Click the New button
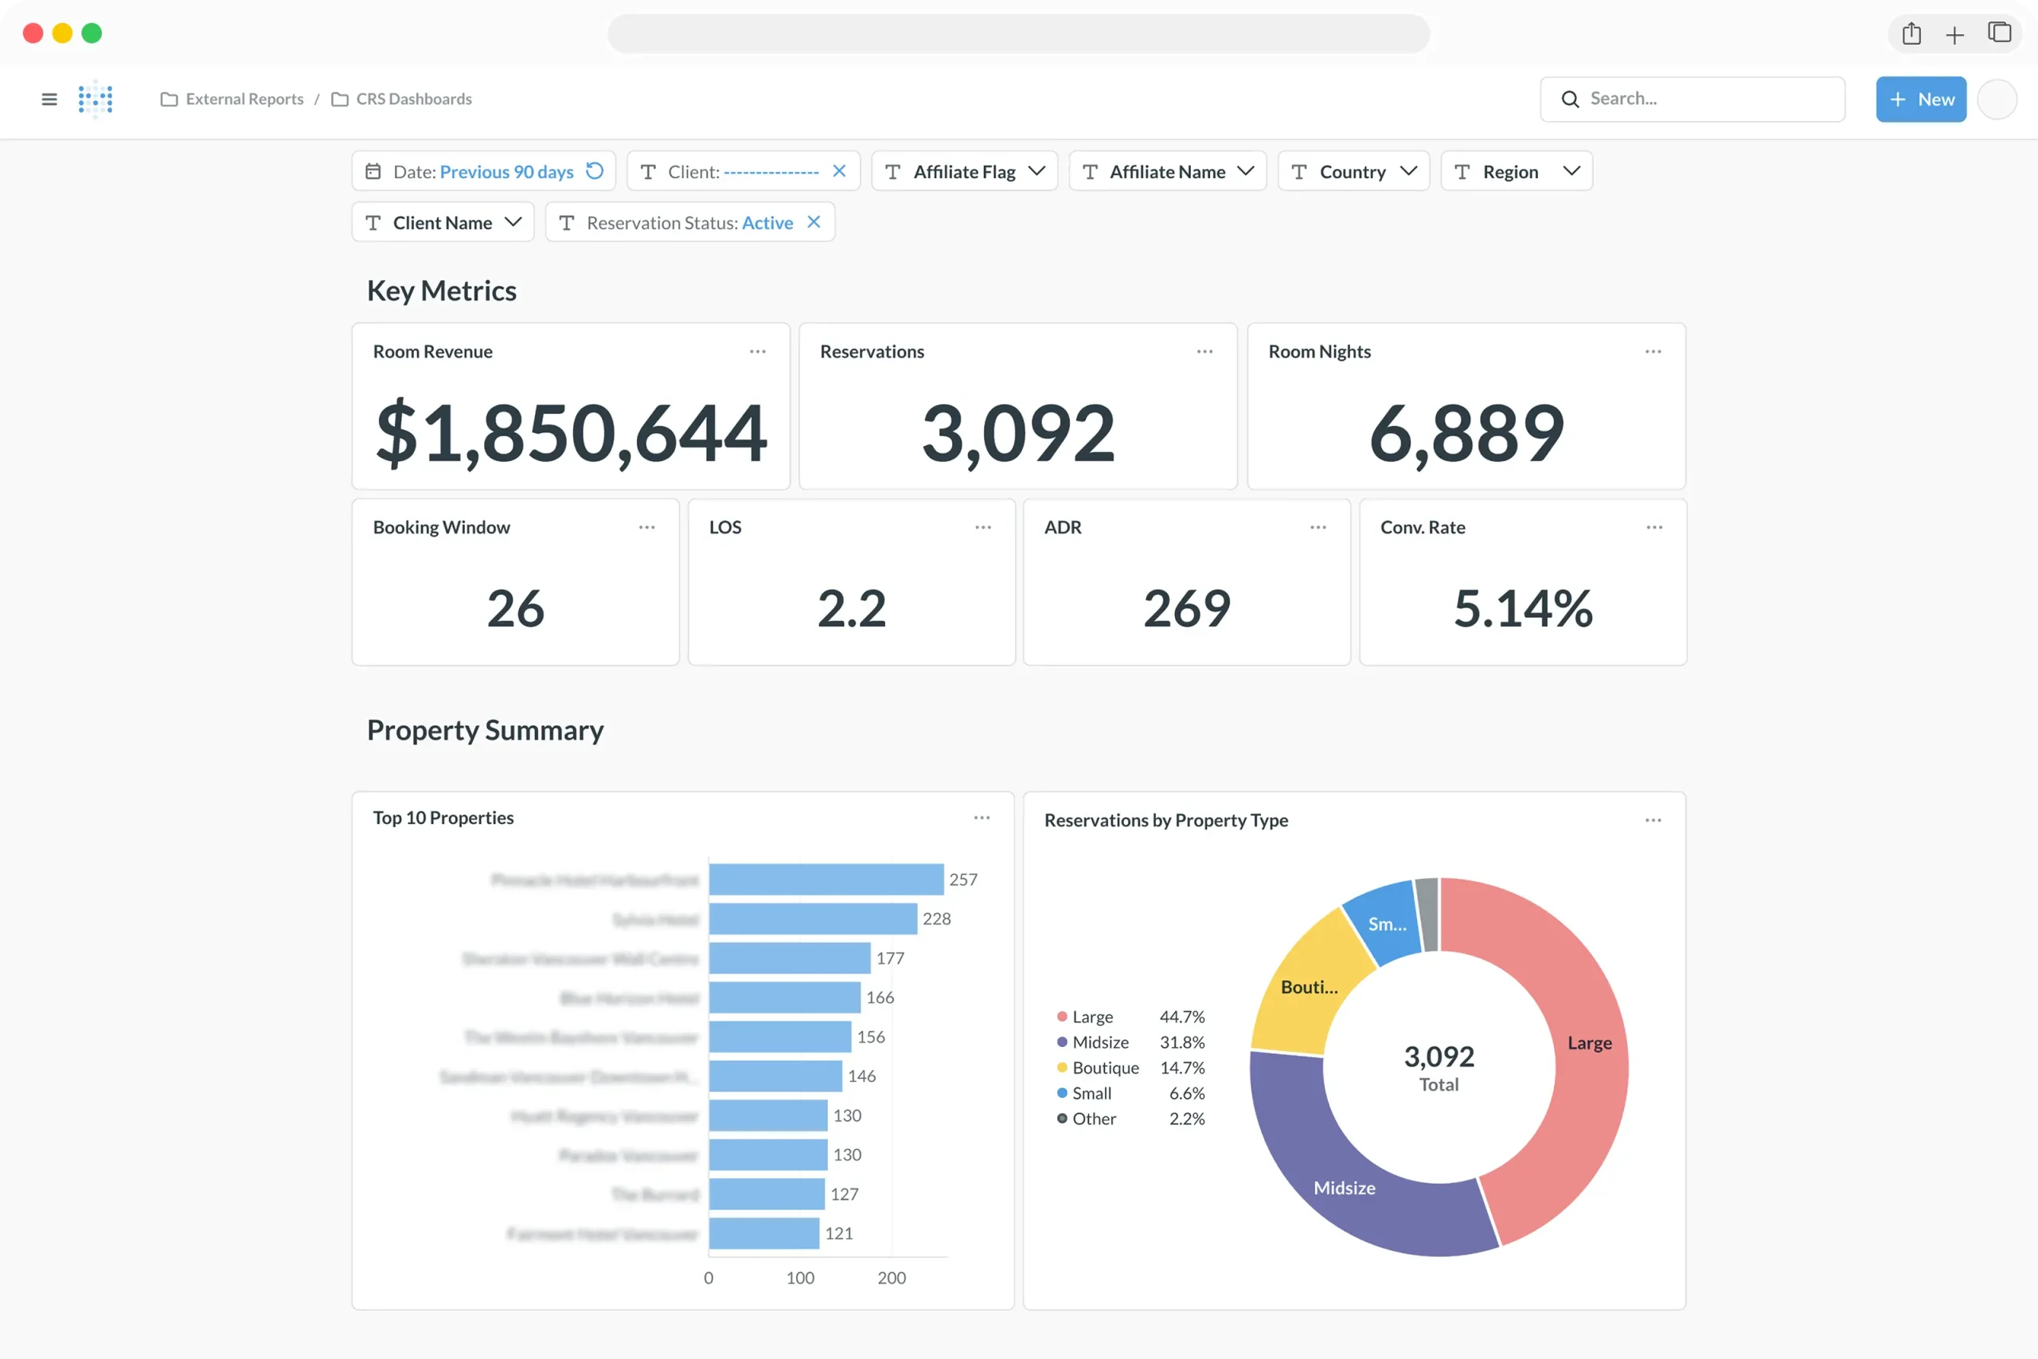 click(x=1920, y=99)
